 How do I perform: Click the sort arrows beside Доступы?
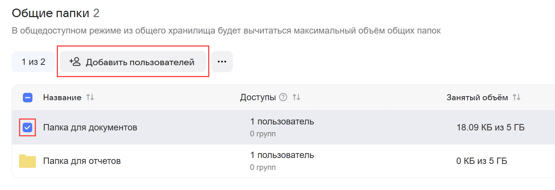point(296,98)
